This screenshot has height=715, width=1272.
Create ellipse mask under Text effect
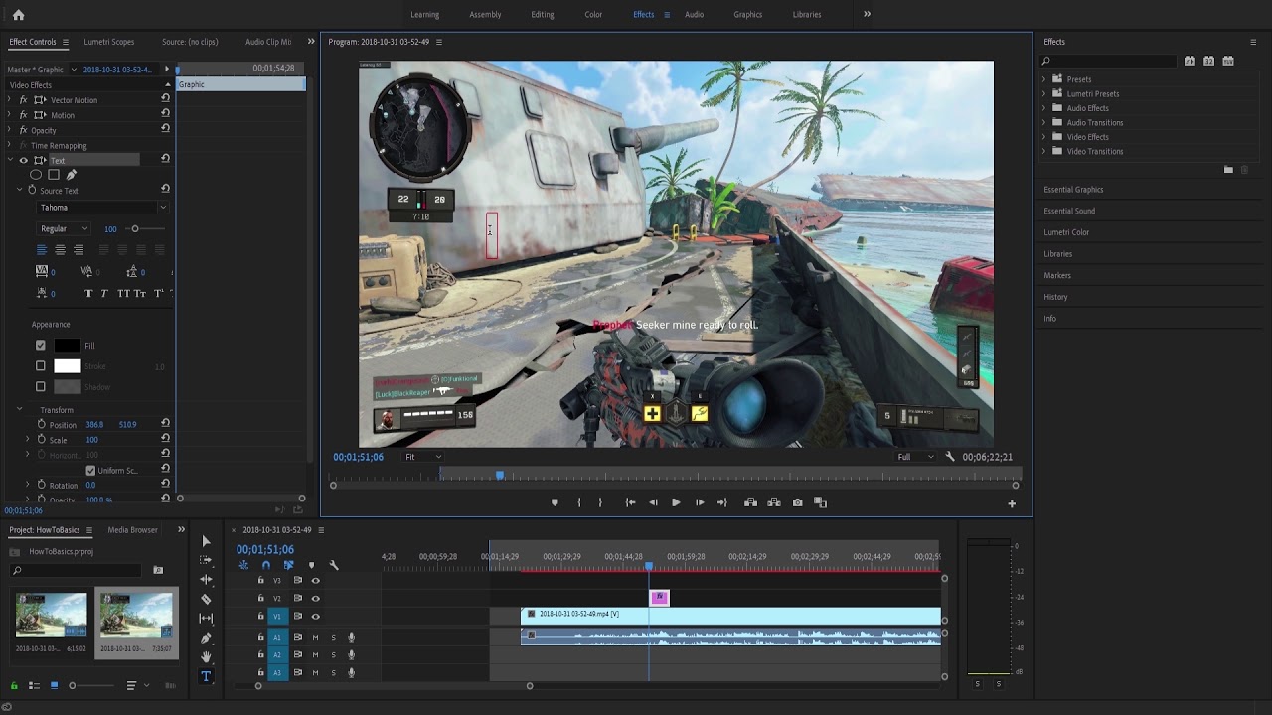(x=36, y=175)
